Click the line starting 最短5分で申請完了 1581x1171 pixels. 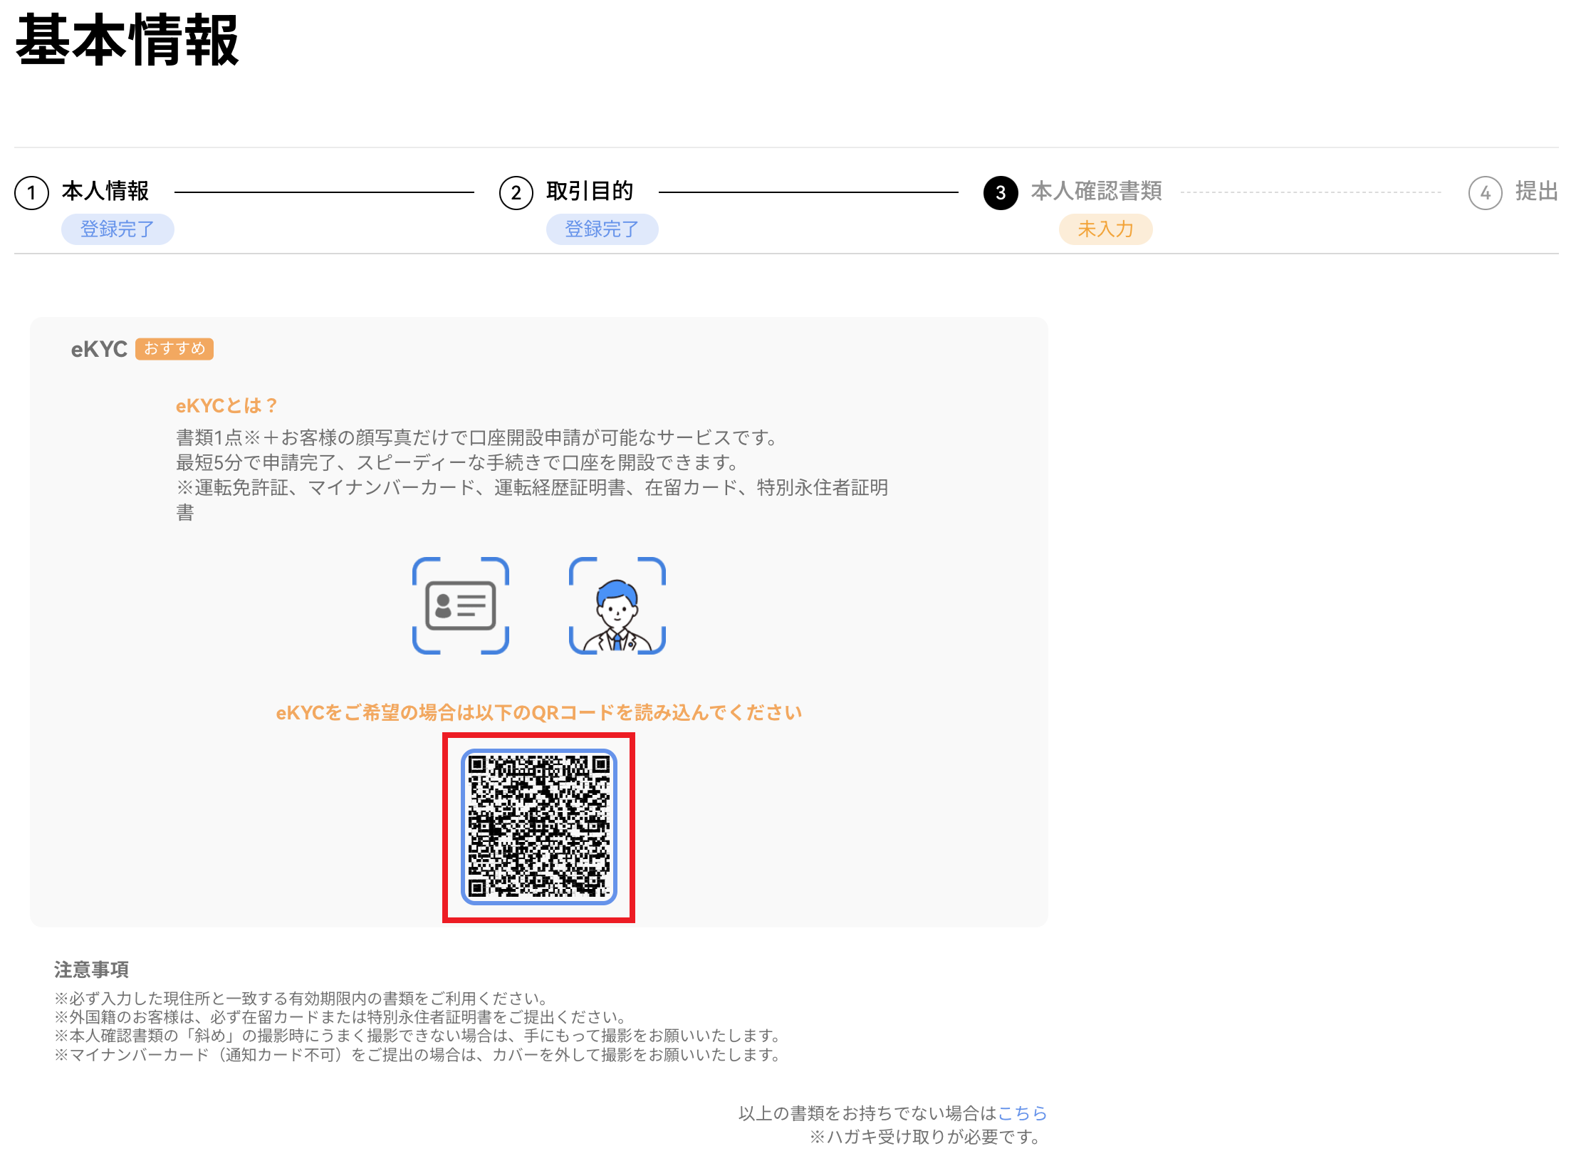pyautogui.click(x=459, y=463)
